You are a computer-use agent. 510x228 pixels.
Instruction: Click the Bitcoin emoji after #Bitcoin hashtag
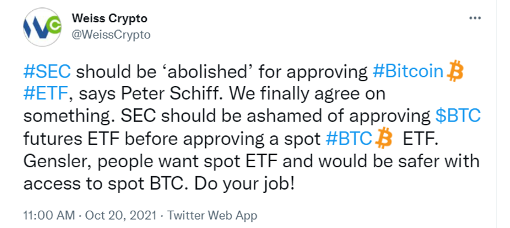point(455,72)
